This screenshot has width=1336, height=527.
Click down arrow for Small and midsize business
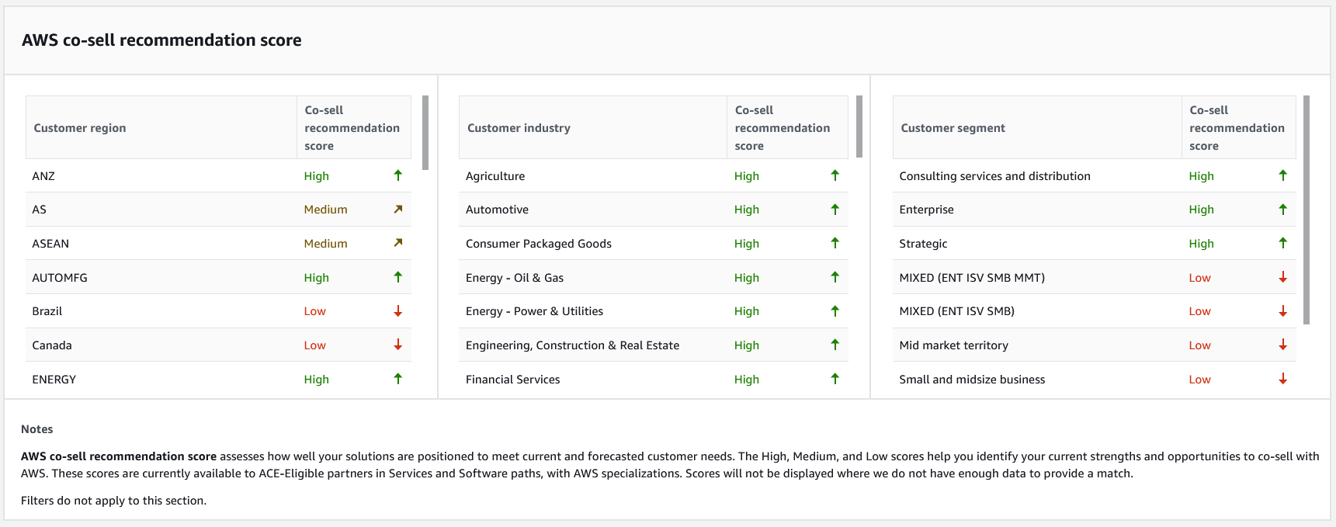1282,379
